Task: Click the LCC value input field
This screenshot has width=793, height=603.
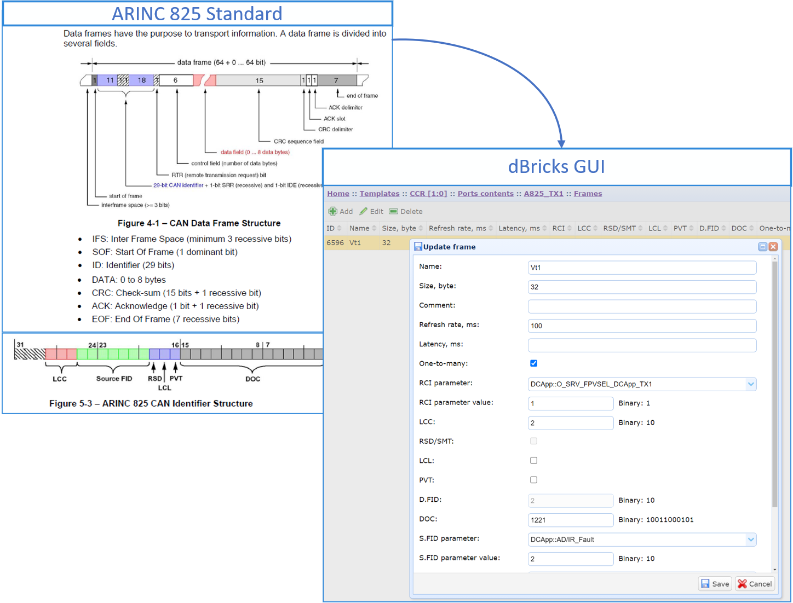Action: [x=571, y=423]
